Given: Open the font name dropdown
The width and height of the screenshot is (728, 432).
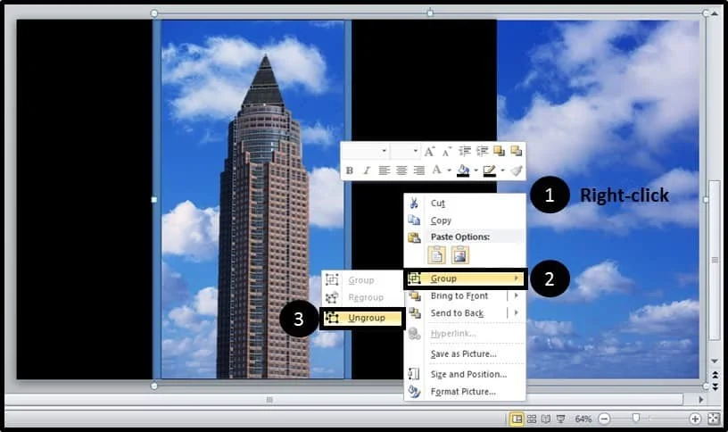Looking at the screenshot, I should 384,151.
